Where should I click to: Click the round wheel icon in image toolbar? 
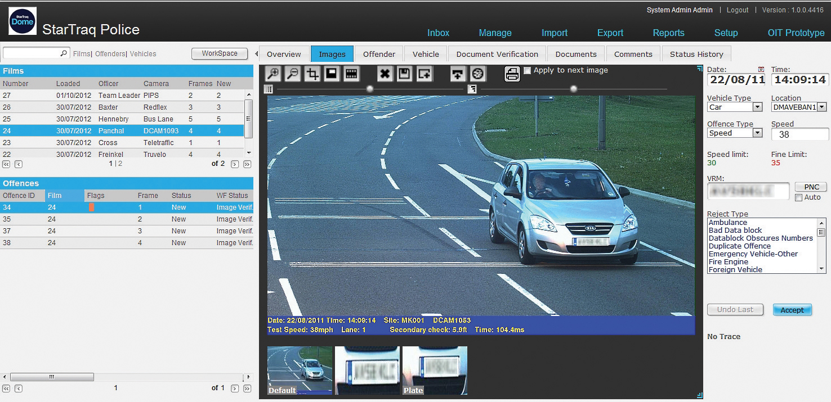click(478, 74)
